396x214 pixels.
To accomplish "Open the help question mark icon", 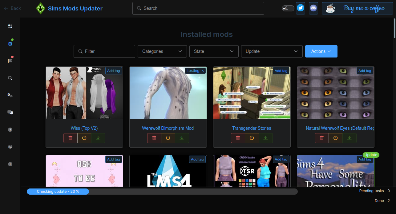I will tap(10, 130).
